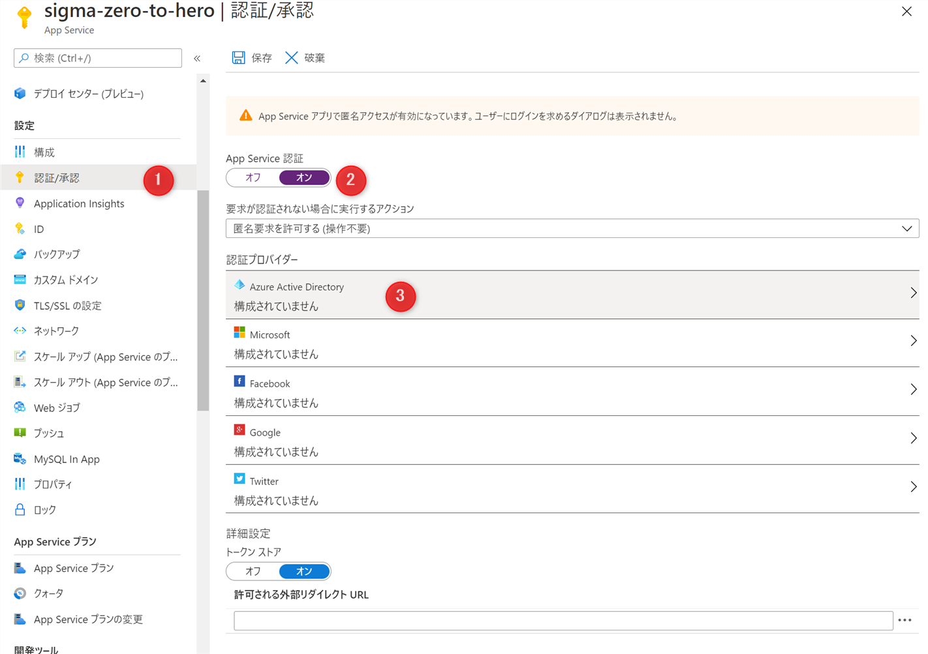Screen dimensions: 928x654
Task: Click the 詳細設定 heading
Action: click(x=248, y=533)
